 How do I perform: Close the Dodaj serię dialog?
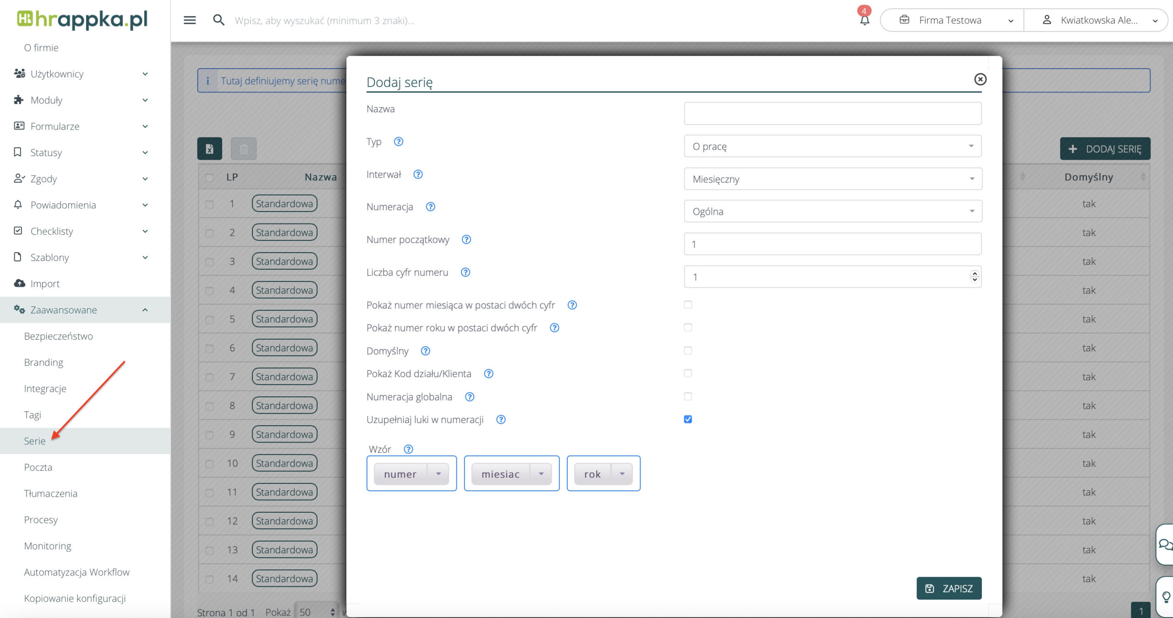[x=980, y=79]
